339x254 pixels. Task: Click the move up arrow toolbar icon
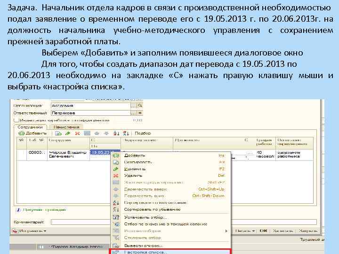click(x=97, y=134)
